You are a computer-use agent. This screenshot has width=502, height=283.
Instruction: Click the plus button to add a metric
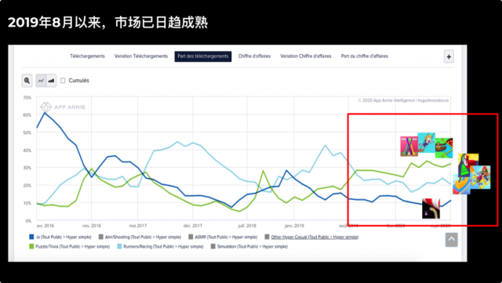coord(449,56)
